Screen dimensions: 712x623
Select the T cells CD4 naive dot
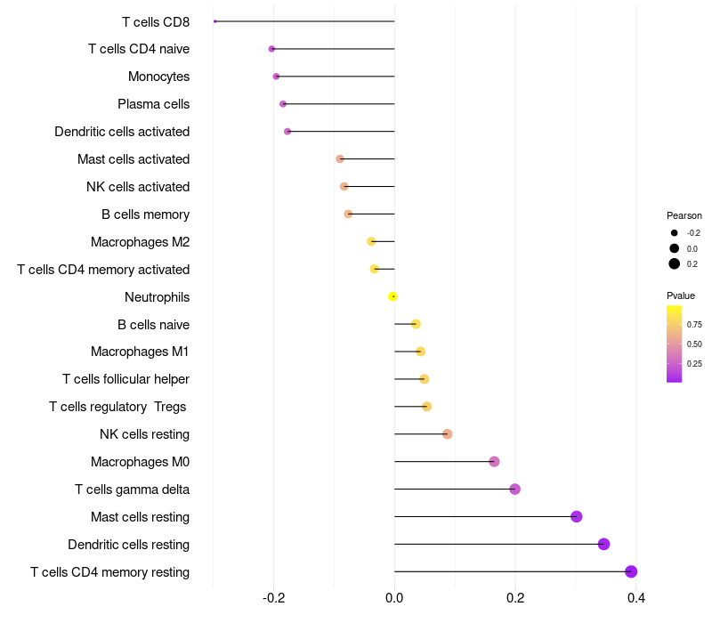coord(271,49)
